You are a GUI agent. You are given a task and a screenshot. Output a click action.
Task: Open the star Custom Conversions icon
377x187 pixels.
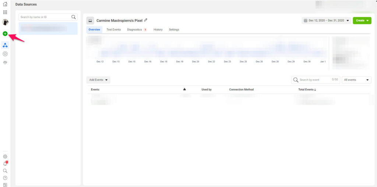5,54
